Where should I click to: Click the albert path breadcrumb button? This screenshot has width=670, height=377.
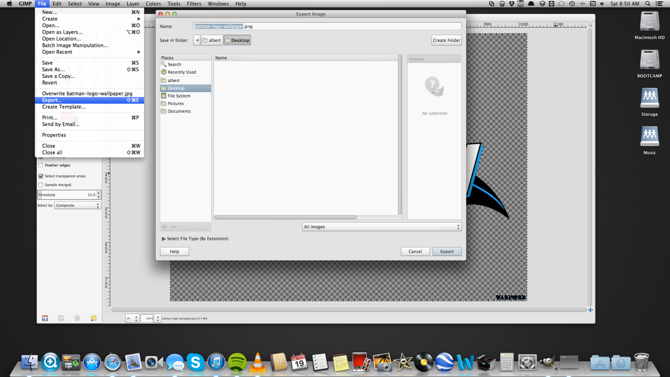pos(212,40)
